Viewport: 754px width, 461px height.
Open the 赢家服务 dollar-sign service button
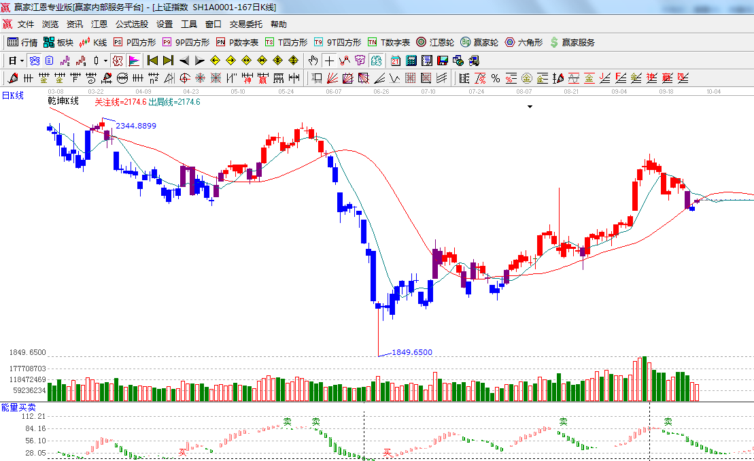(572, 42)
